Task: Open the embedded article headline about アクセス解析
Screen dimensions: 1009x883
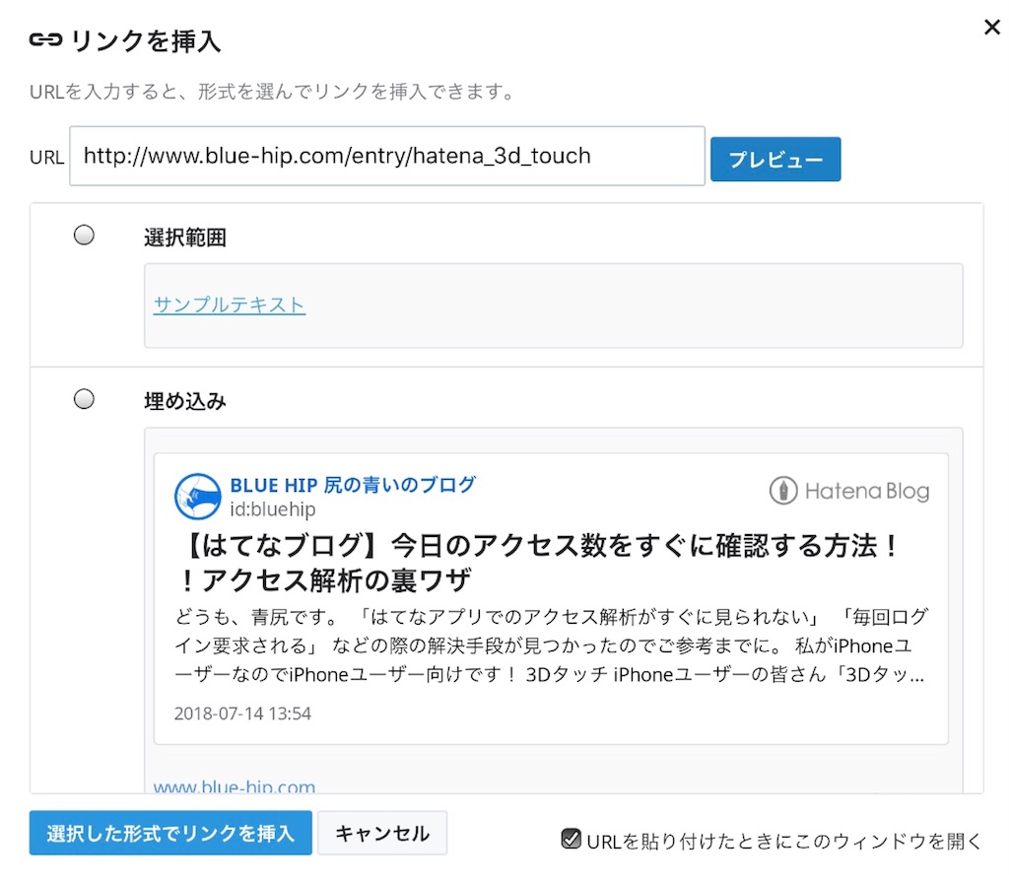Action: click(x=537, y=563)
